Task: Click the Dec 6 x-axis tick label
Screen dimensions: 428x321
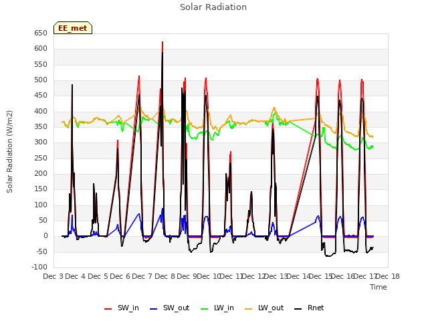Action: pyautogui.click(x=120, y=276)
